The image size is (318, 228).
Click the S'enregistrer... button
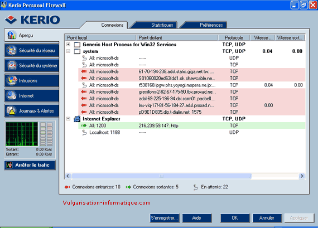[x=165, y=218]
